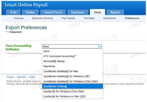Image resolution: width=147 pixels, height=102 pixels.
Task: Open Electronic Services submenu
Action: point(43,18)
